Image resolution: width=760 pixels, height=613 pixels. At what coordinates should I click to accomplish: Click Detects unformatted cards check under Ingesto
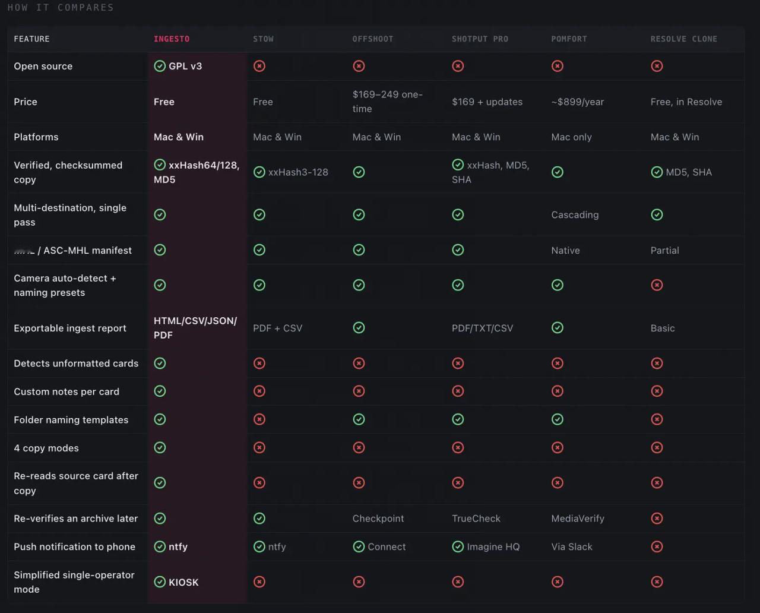pos(160,363)
